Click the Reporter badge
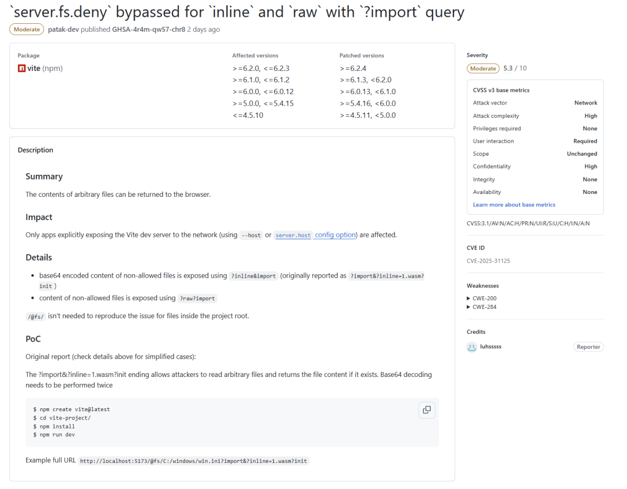Viewport: 627px width, 489px height. coord(588,347)
